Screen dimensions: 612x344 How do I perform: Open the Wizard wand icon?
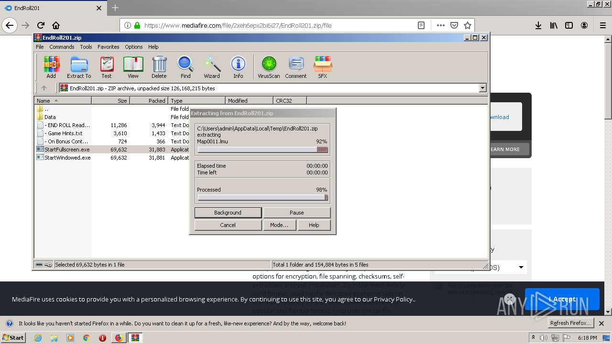coord(212,67)
